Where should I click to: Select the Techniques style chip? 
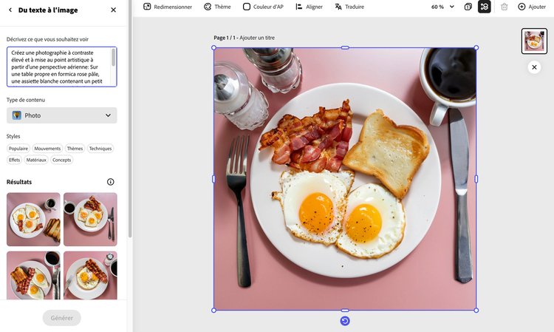click(x=100, y=149)
